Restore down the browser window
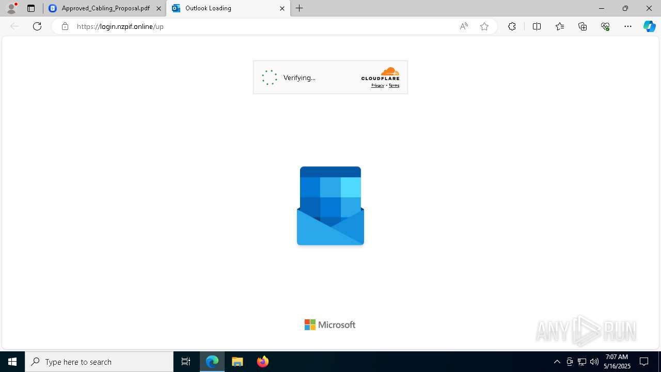The width and height of the screenshot is (661, 372). [x=625, y=8]
